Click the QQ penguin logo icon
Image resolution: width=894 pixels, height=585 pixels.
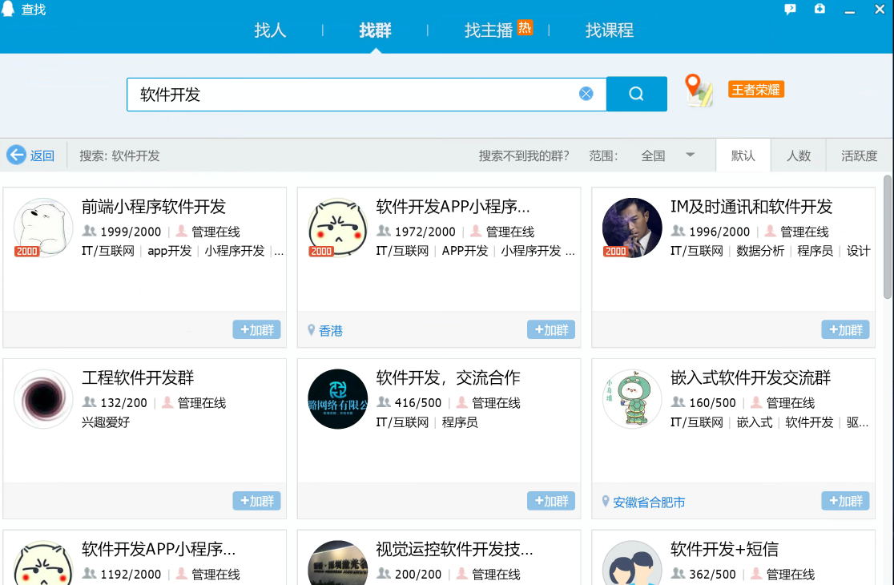click(x=9, y=10)
